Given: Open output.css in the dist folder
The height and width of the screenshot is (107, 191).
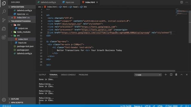Looking at the screenshot, I should tap(22, 28).
